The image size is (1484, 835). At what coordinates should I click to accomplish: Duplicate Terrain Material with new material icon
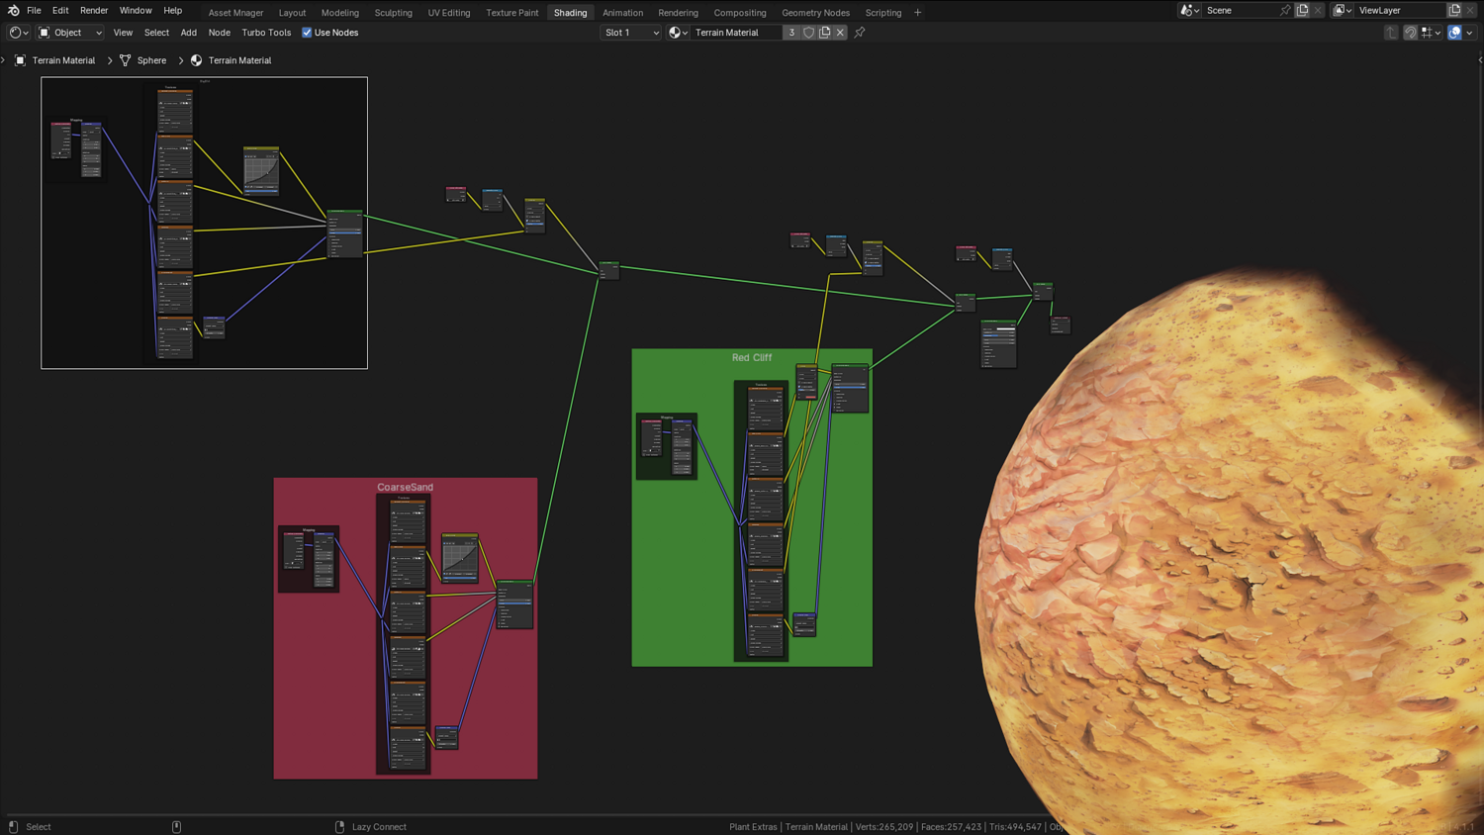824,33
